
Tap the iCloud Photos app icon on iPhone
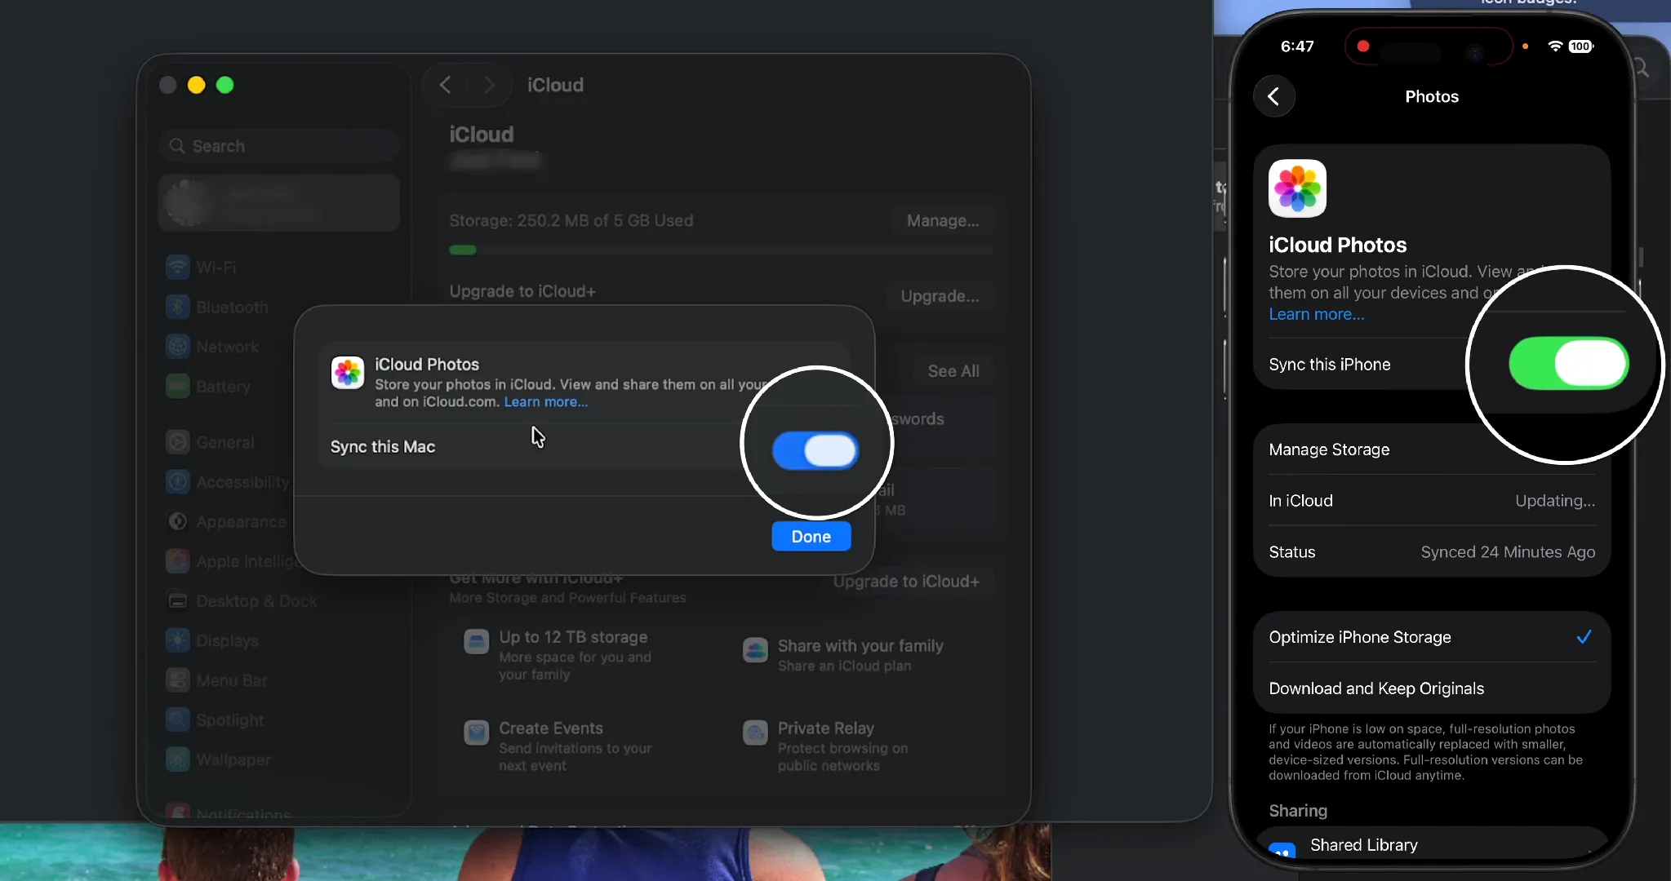1297,188
